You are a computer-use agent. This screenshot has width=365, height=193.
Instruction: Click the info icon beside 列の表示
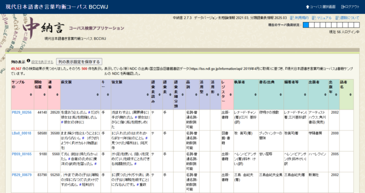[x=28, y=61]
